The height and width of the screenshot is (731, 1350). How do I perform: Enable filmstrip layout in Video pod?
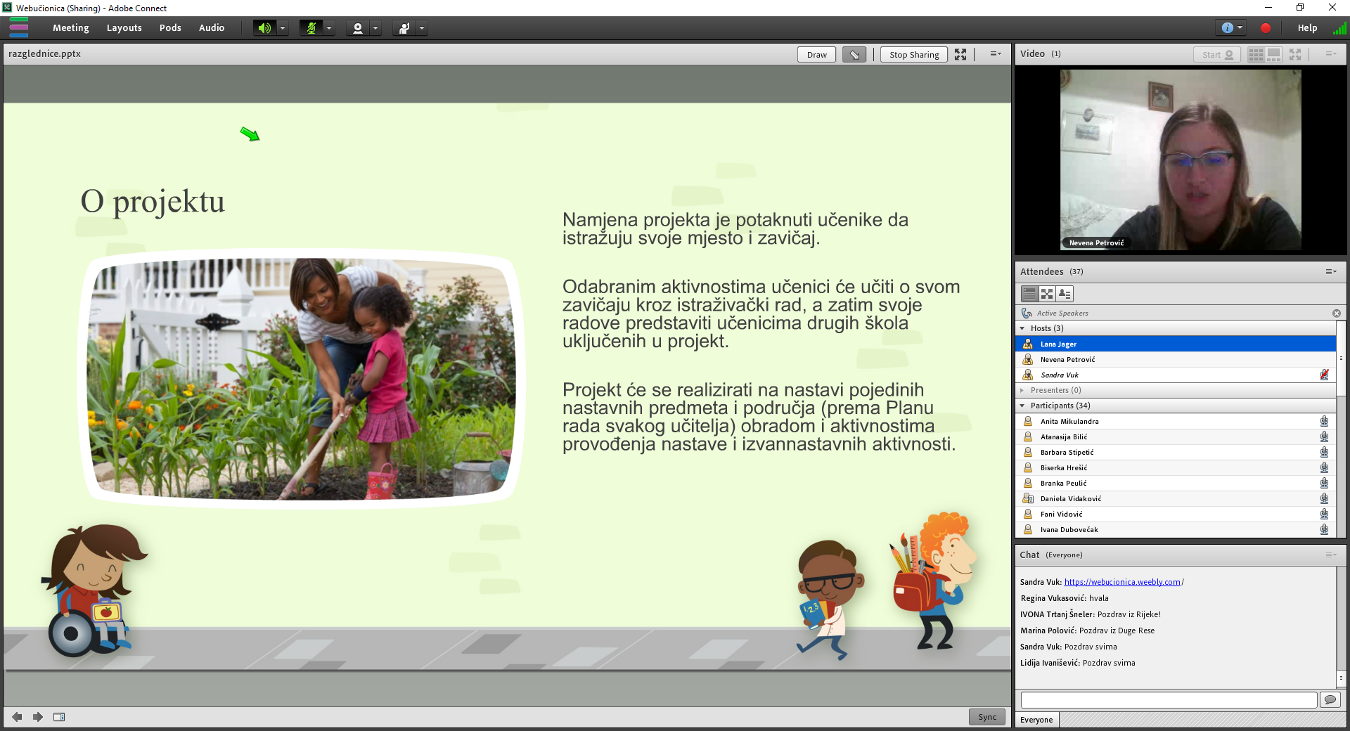(x=1273, y=54)
